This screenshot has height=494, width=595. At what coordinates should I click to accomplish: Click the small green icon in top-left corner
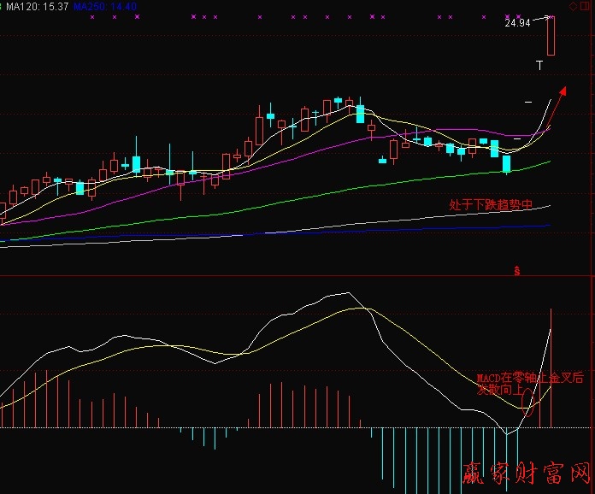pyautogui.click(x=2, y=5)
